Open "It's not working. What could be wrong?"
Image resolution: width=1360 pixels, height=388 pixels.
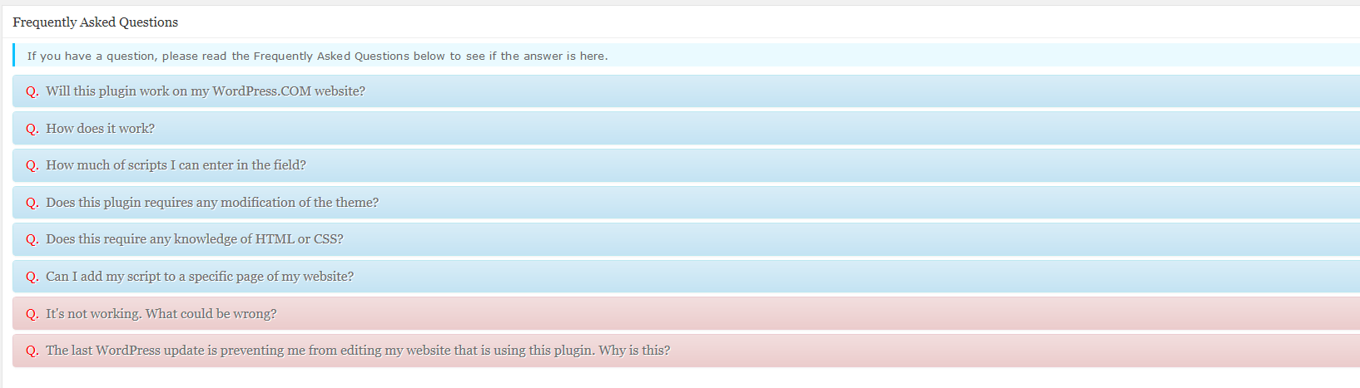[161, 314]
